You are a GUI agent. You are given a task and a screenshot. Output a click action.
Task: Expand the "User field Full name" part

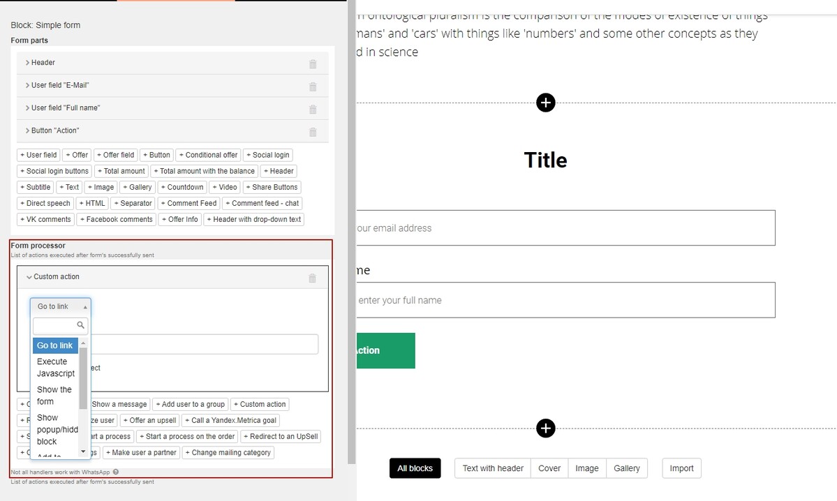pos(29,107)
